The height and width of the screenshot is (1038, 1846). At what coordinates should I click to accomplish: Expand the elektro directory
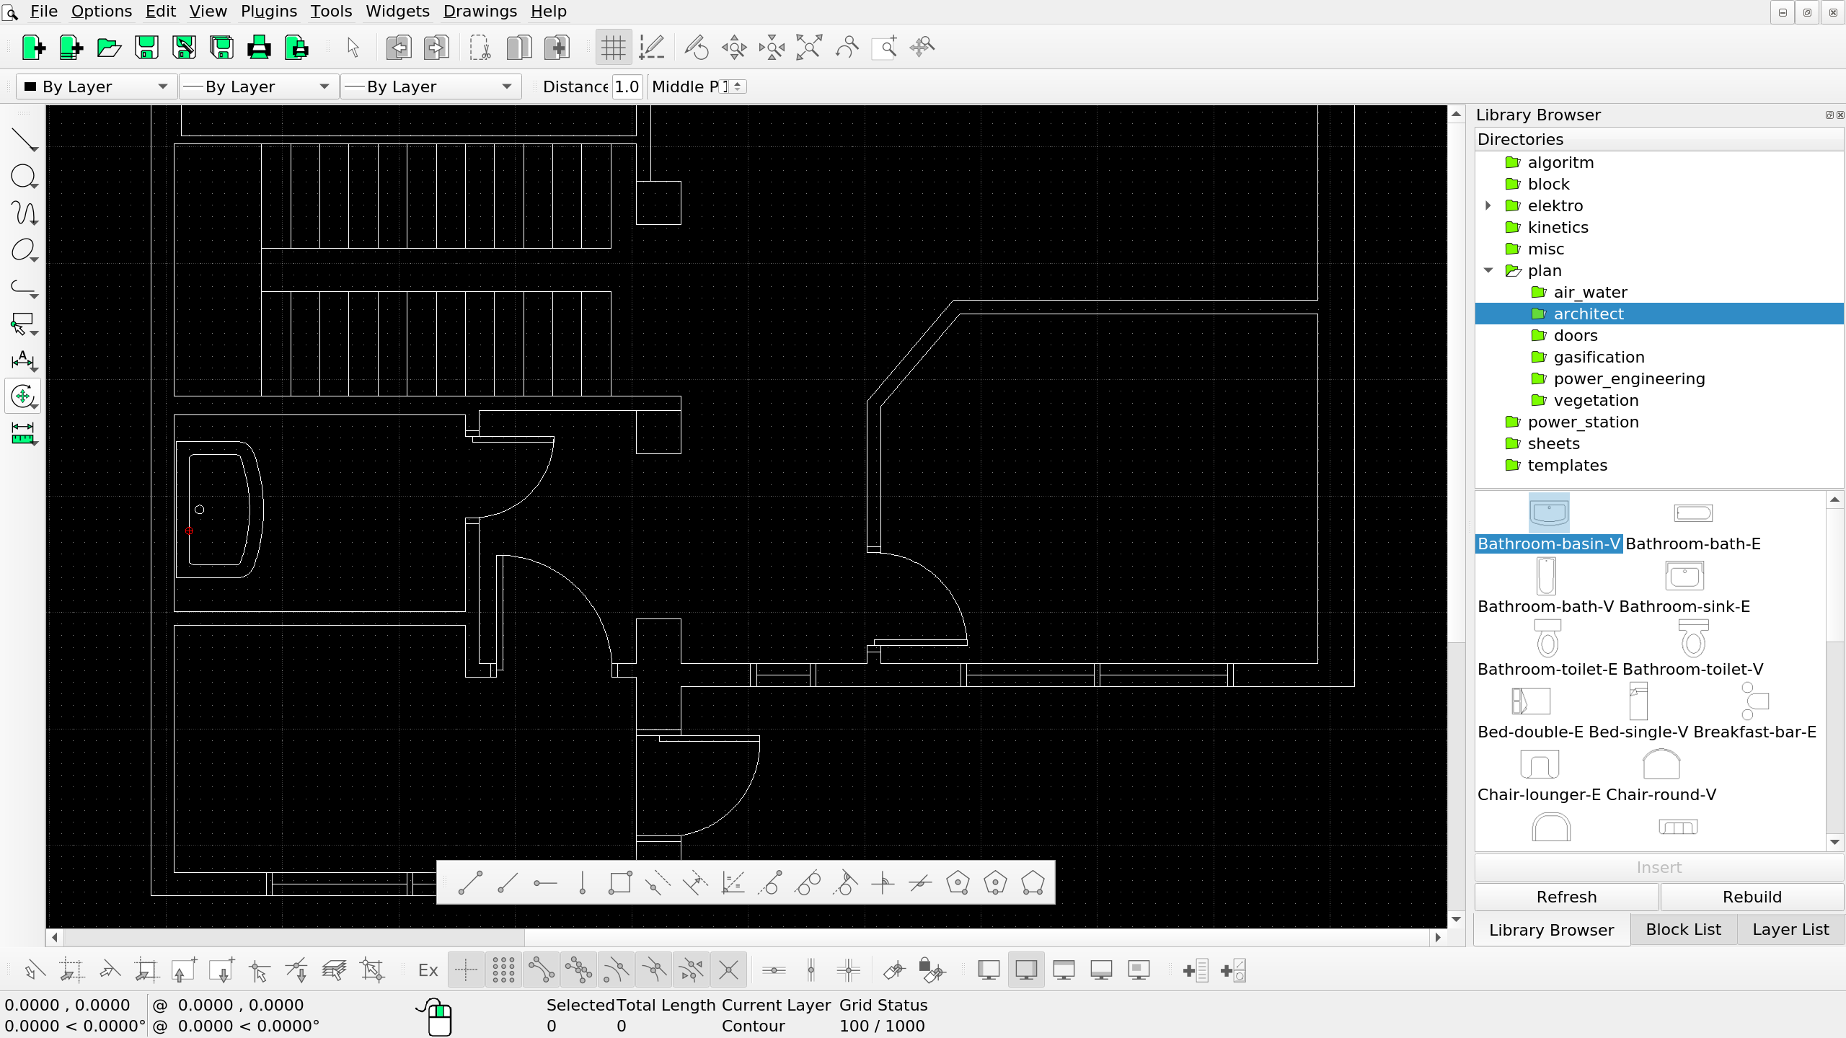[x=1488, y=205]
